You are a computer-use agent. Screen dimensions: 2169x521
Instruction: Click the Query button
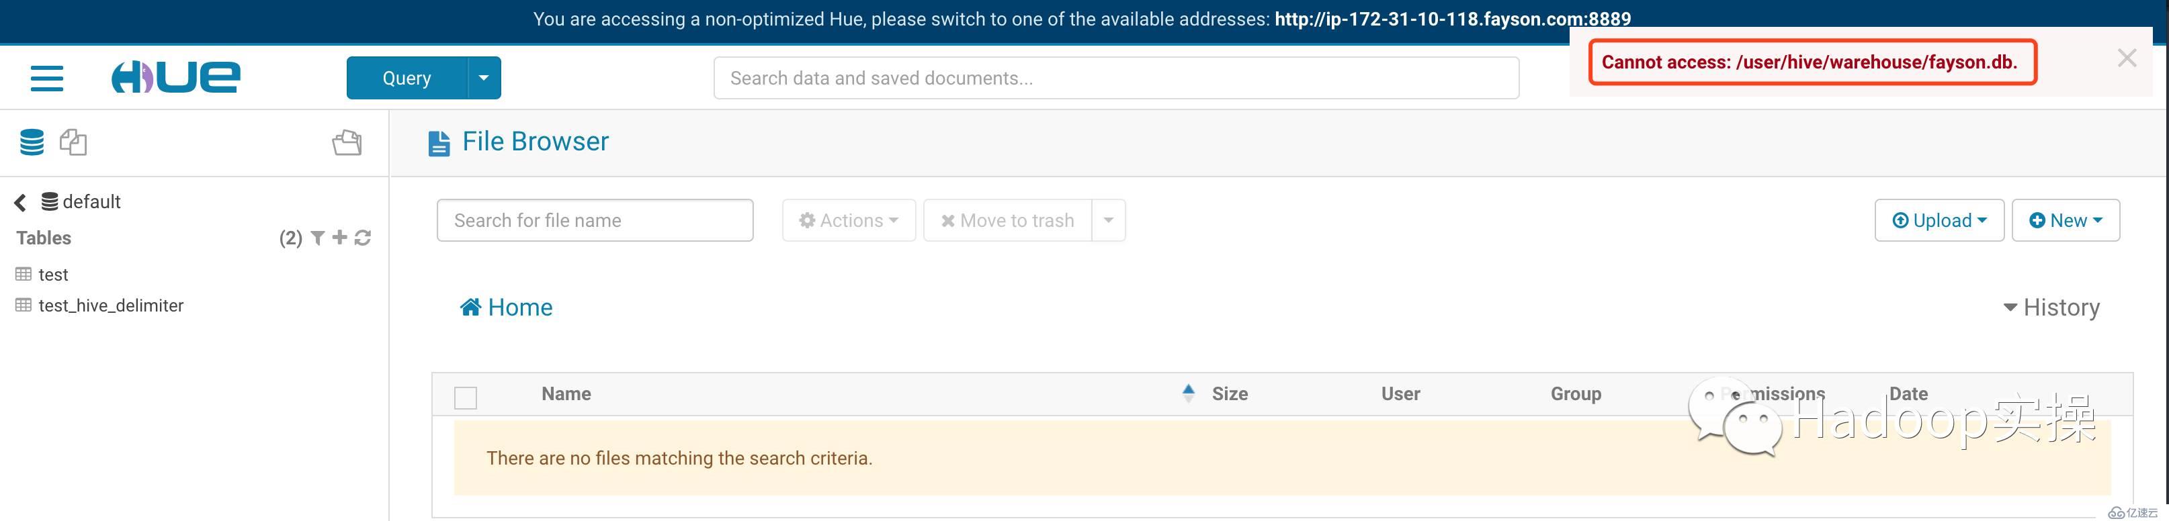tap(407, 77)
